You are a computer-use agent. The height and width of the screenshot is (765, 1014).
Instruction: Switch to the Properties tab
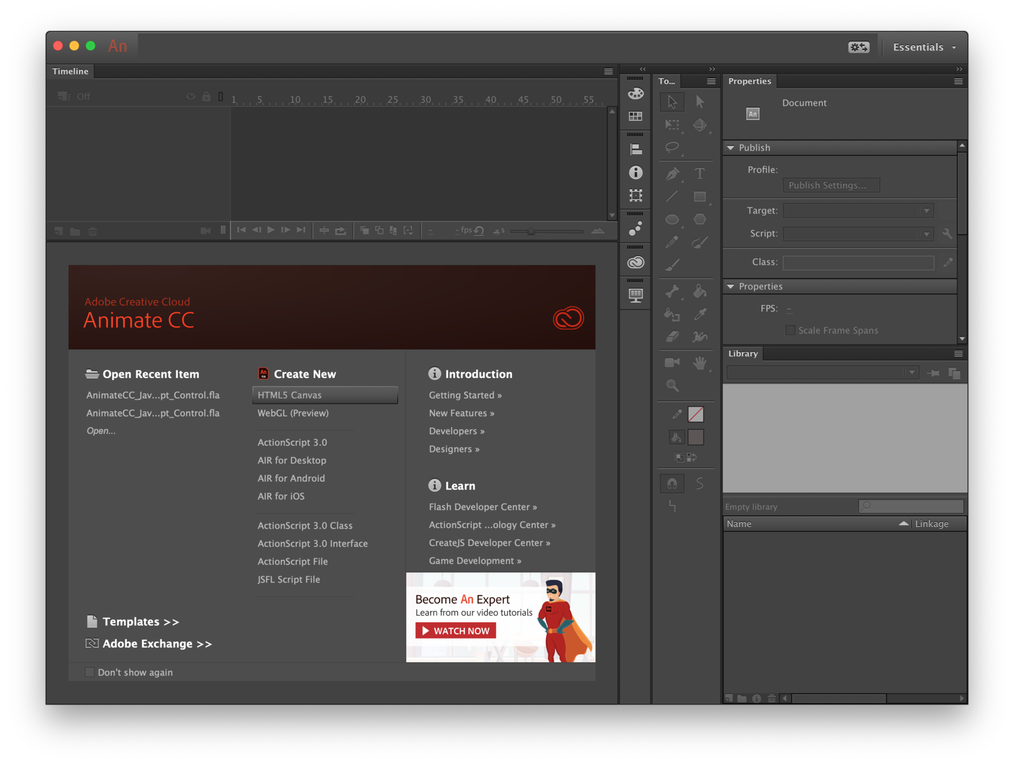(x=749, y=81)
